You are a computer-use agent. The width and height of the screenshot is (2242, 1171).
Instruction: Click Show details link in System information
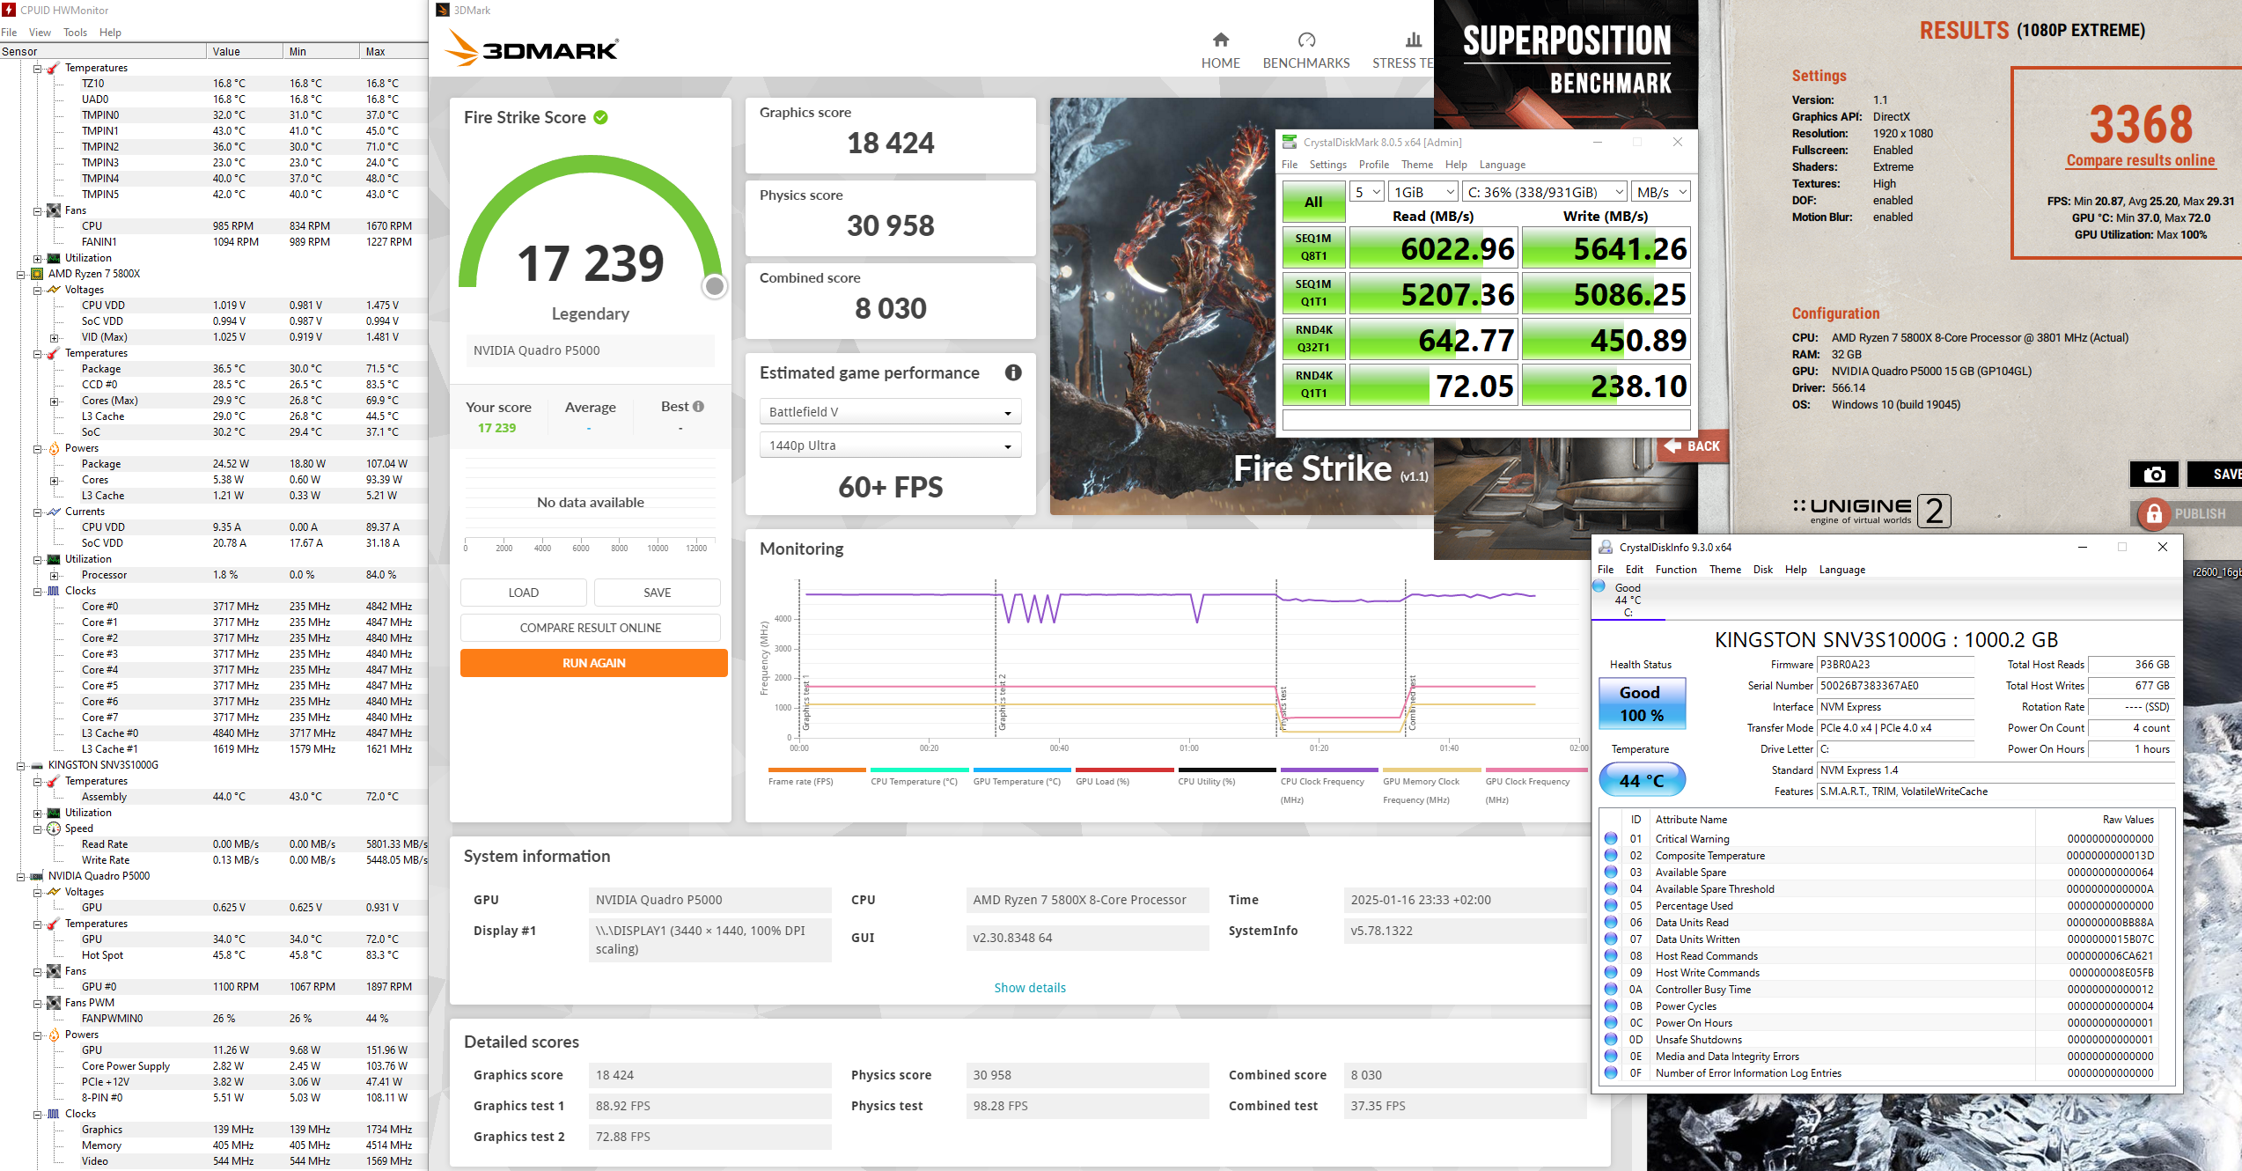[x=1029, y=988]
